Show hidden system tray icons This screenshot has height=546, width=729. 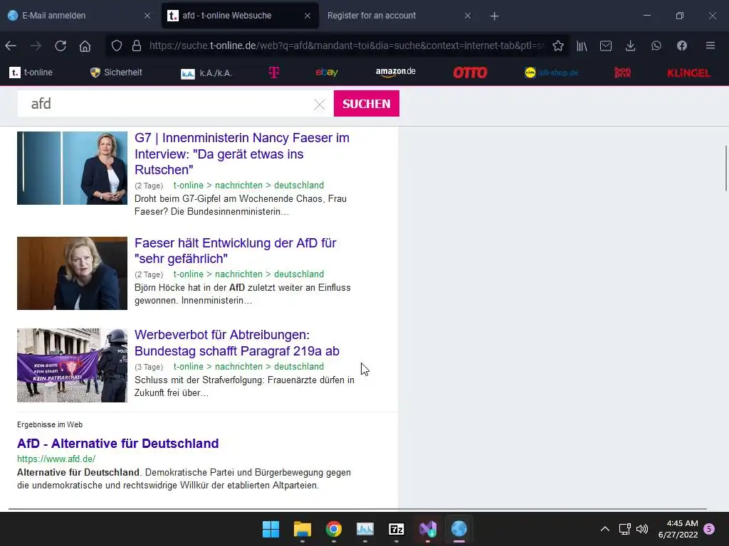[605, 529]
